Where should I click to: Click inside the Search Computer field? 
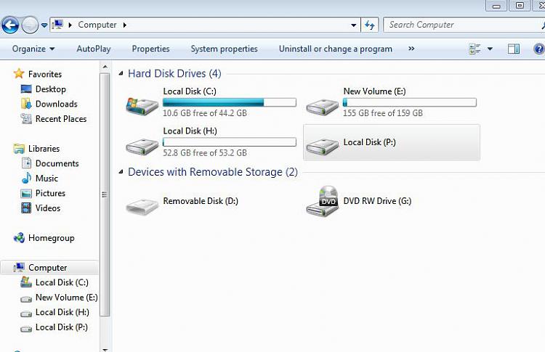(x=462, y=25)
